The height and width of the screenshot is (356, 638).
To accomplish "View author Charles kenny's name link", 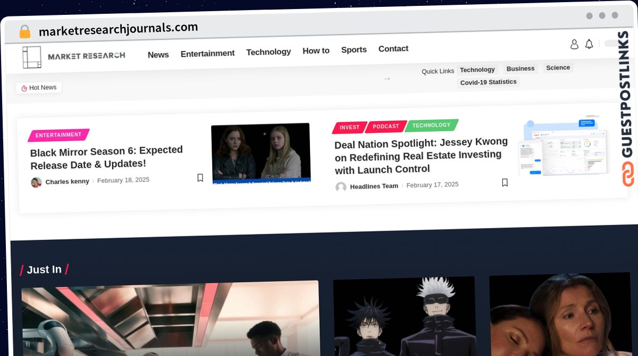I will pyautogui.click(x=67, y=182).
